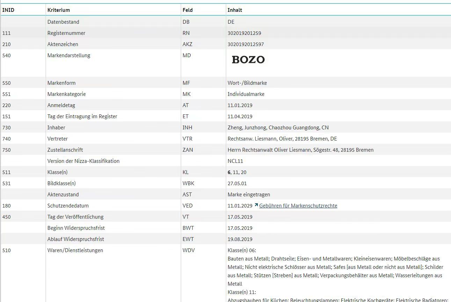Click the external-link arrow icon beside Gebühren
The width and height of the screenshot is (451, 302).
click(x=256, y=205)
